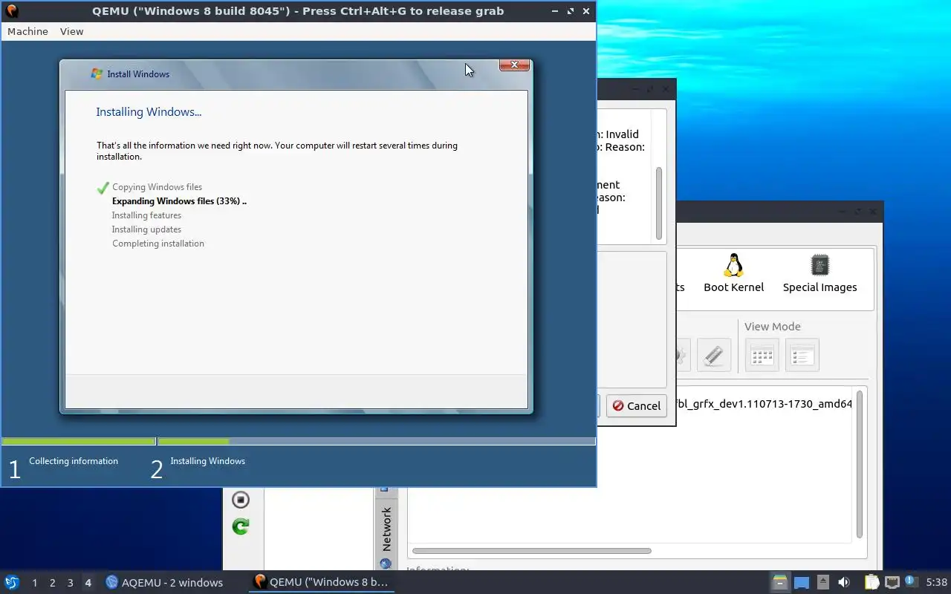Open the Machine menu in QEMU
The image size is (951, 594).
pos(27,31)
